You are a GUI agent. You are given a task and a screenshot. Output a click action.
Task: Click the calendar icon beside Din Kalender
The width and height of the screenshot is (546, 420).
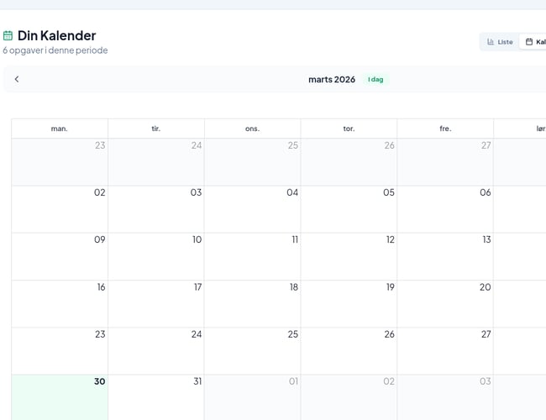click(x=8, y=35)
